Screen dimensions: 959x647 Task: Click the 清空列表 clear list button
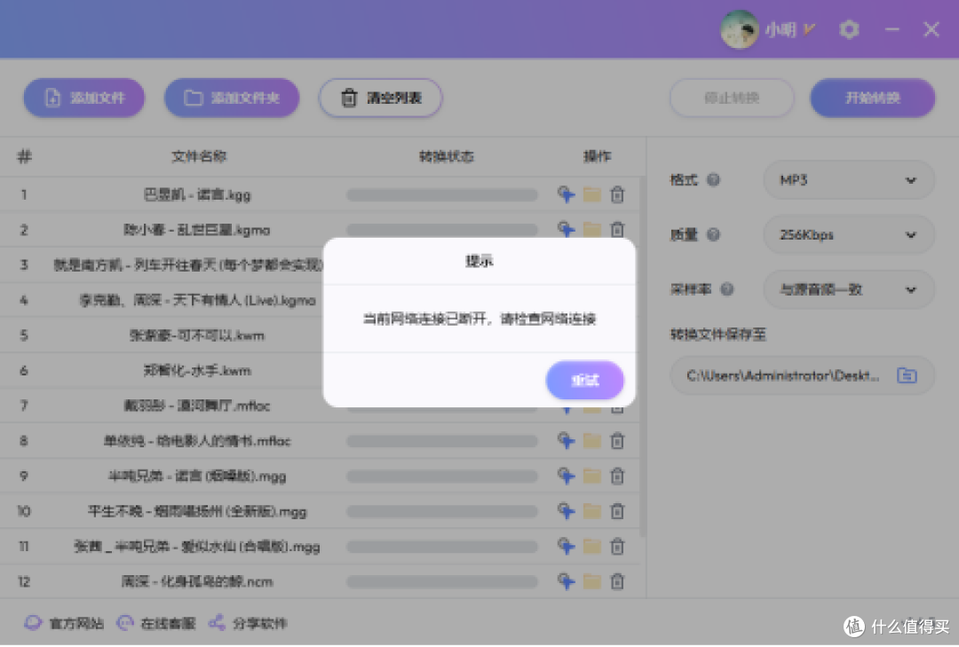[x=380, y=98]
